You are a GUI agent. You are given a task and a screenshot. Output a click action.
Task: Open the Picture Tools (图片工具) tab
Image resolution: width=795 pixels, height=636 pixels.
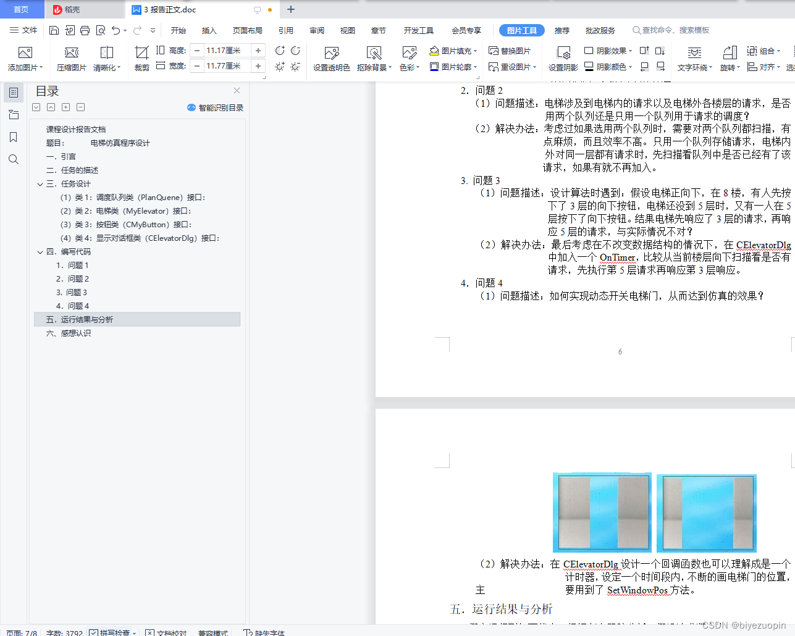pyautogui.click(x=521, y=30)
